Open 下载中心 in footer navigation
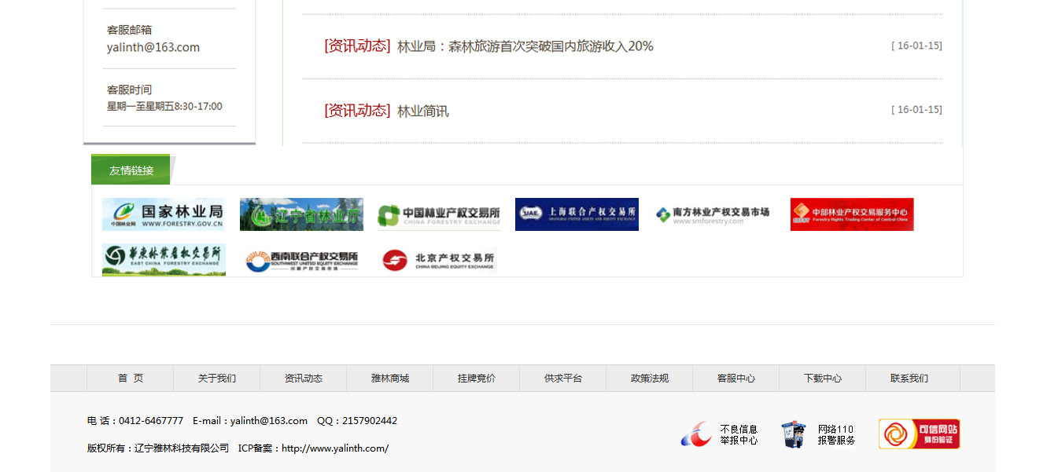The image size is (1047, 472). (823, 379)
